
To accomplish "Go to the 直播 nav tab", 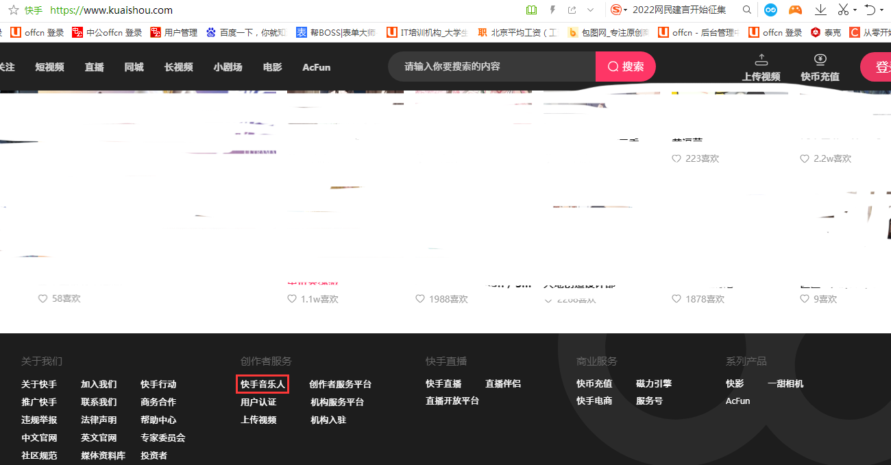I will [x=95, y=67].
